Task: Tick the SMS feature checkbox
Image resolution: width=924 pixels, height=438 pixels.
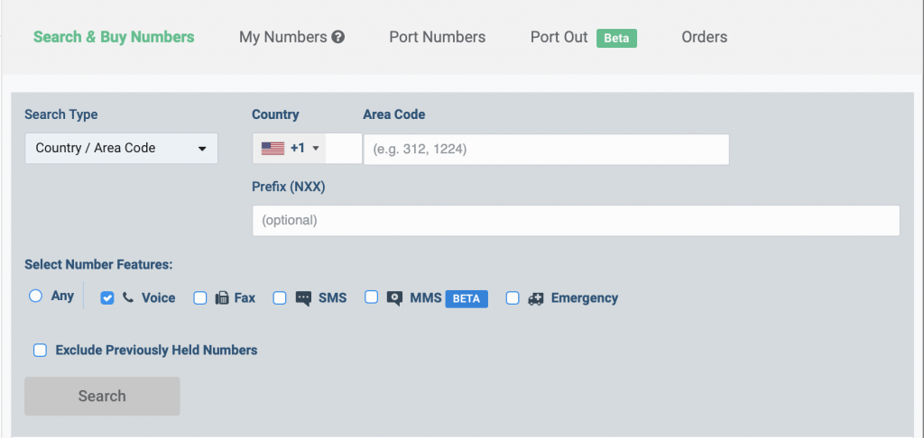Action: pos(280,298)
